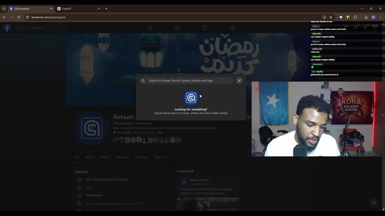Open the Chrome profile avatar
Viewport: 385px width, 216px height.
(x=373, y=17)
